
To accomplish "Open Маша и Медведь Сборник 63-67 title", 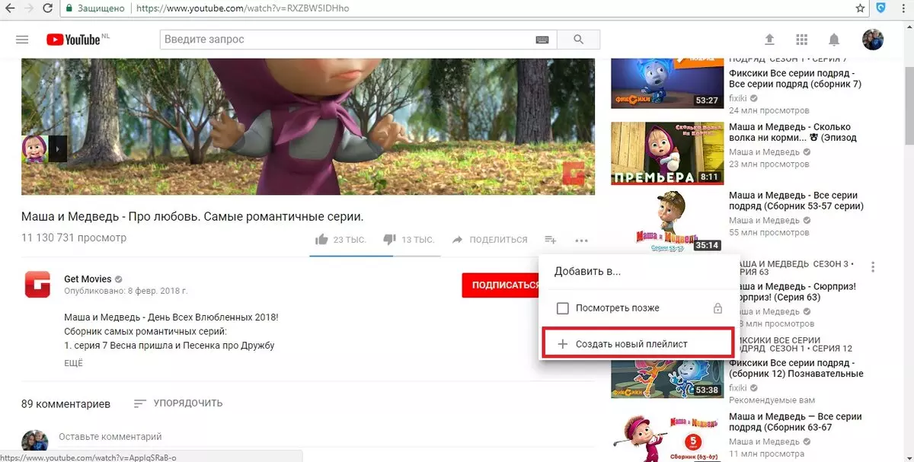I will coord(795,422).
